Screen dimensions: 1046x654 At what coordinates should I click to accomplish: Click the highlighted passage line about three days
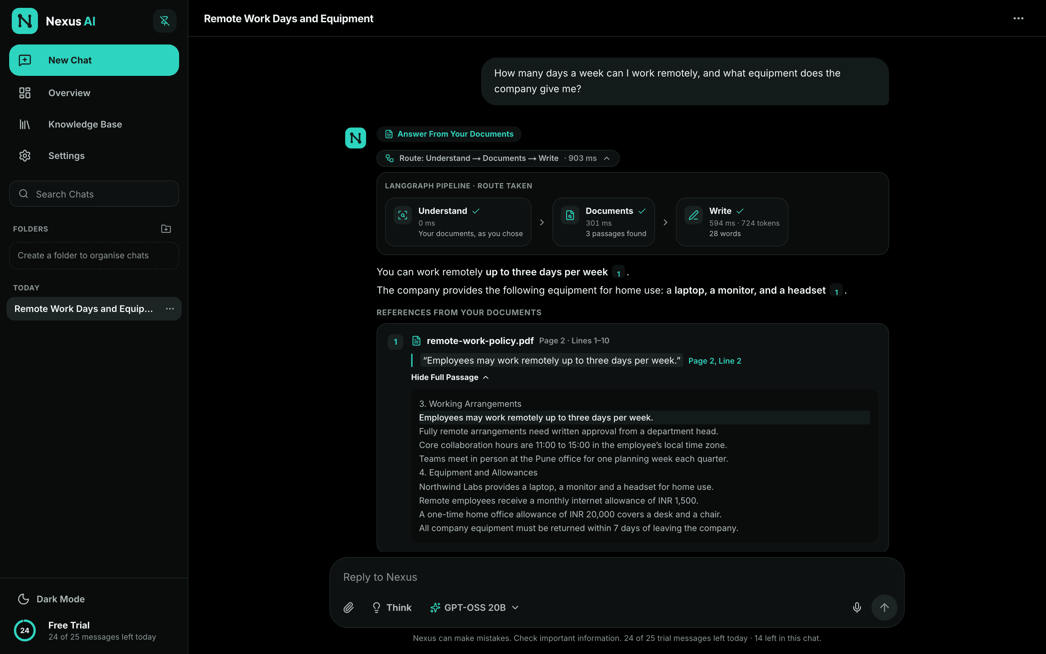(x=644, y=417)
